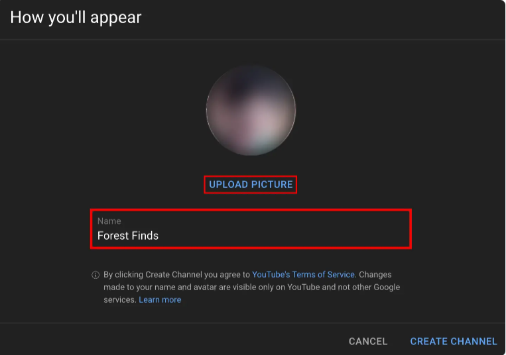Choose a new avatar via UPLOAD PICTURE
Viewport: 506px width, 355px height.
point(251,185)
